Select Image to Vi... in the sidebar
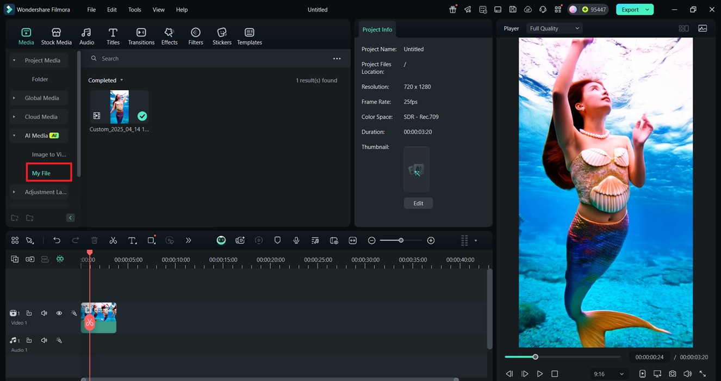The width and height of the screenshot is (721, 381). coord(49,155)
